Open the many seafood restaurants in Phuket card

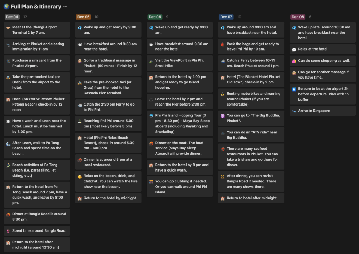pos(251,157)
